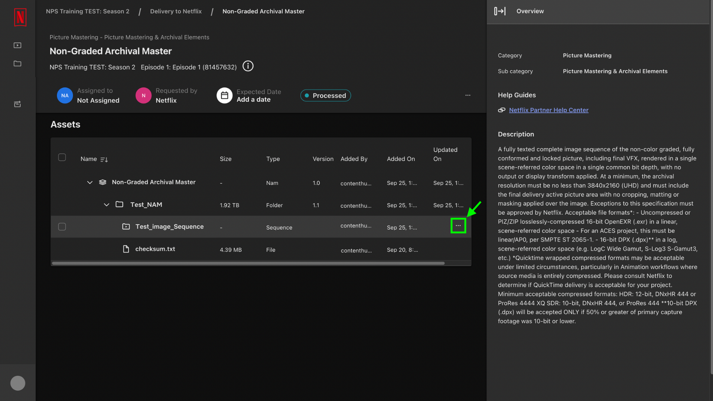Image resolution: width=713 pixels, height=401 pixels.
Task: Click the Nam type cell
Action: coord(272,183)
